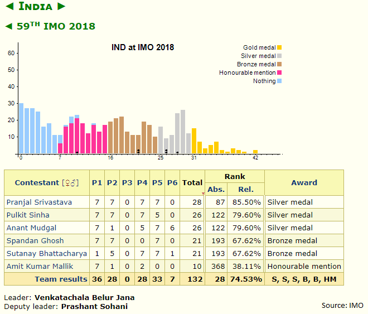Open the India country heading link
Viewport: 368px width, 314px height.
coord(36,6)
